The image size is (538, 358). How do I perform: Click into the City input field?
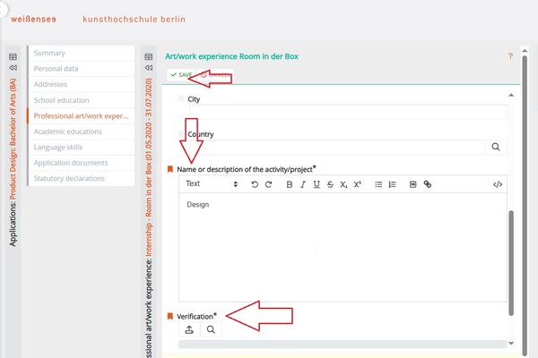(x=342, y=113)
